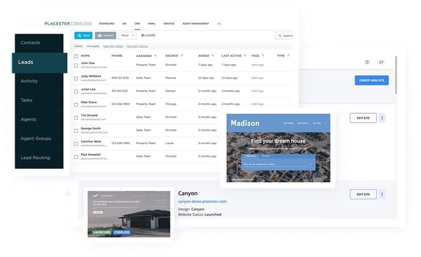Expand the More dropdown
Image resolution: width=421 pixels, height=257 pixels.
pos(127,36)
